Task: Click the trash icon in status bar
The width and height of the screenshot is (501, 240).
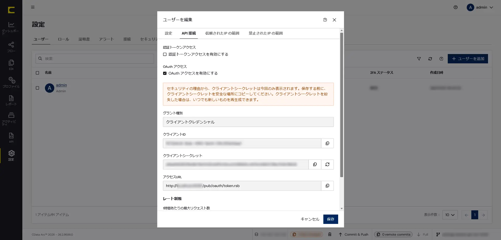Action: click(330, 234)
